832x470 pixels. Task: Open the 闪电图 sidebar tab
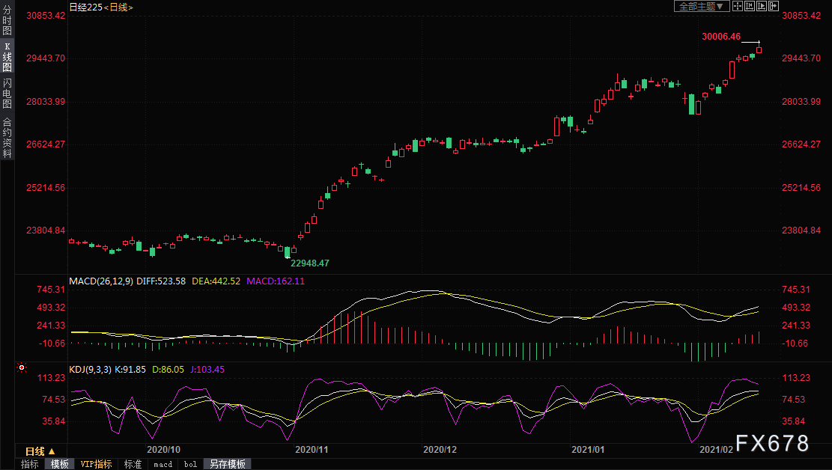click(7, 94)
